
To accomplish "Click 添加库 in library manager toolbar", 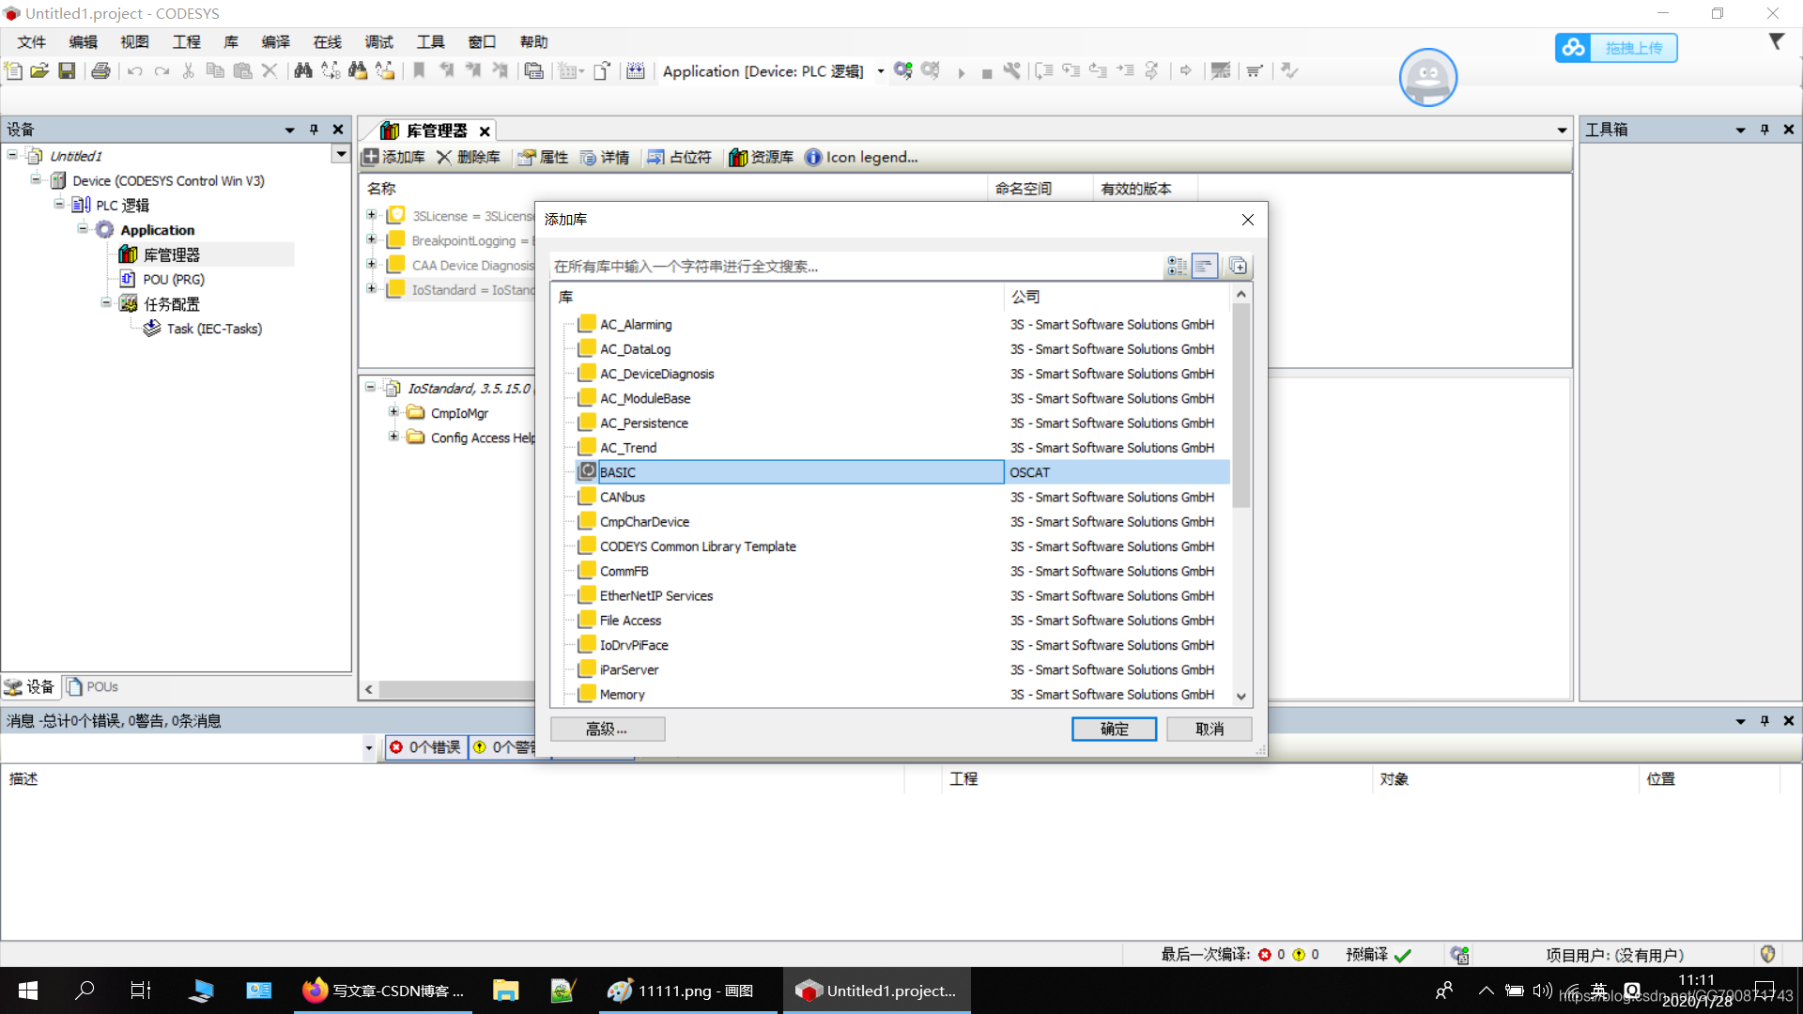I will click(394, 157).
